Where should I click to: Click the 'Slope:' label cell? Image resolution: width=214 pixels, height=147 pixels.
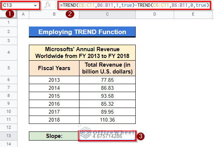pyautogui.click(x=54, y=136)
